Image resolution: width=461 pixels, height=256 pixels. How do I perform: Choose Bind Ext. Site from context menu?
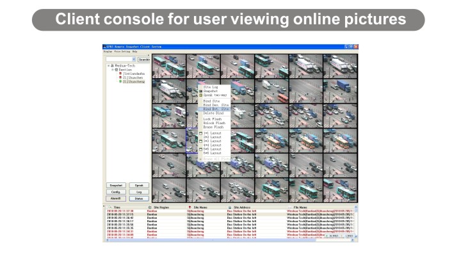tap(216, 109)
